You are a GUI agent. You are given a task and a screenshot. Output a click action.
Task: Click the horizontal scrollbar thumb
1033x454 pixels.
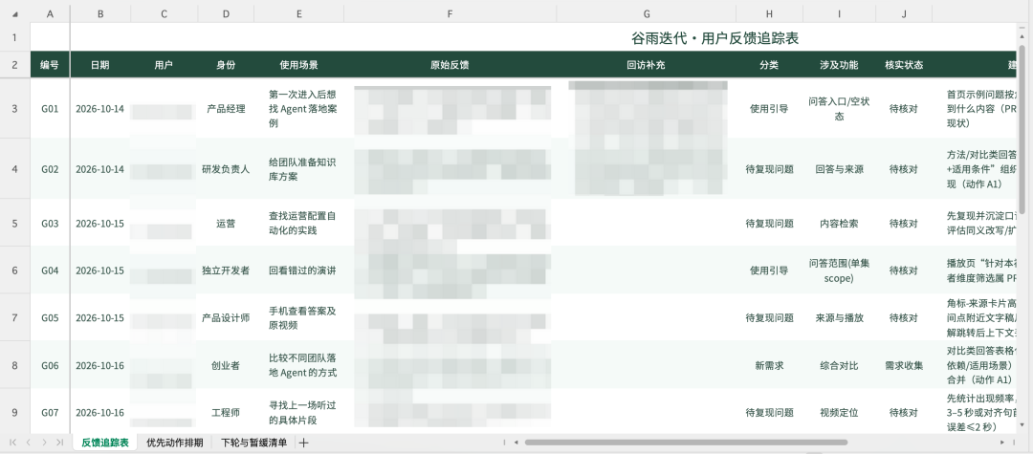pyautogui.click(x=686, y=443)
